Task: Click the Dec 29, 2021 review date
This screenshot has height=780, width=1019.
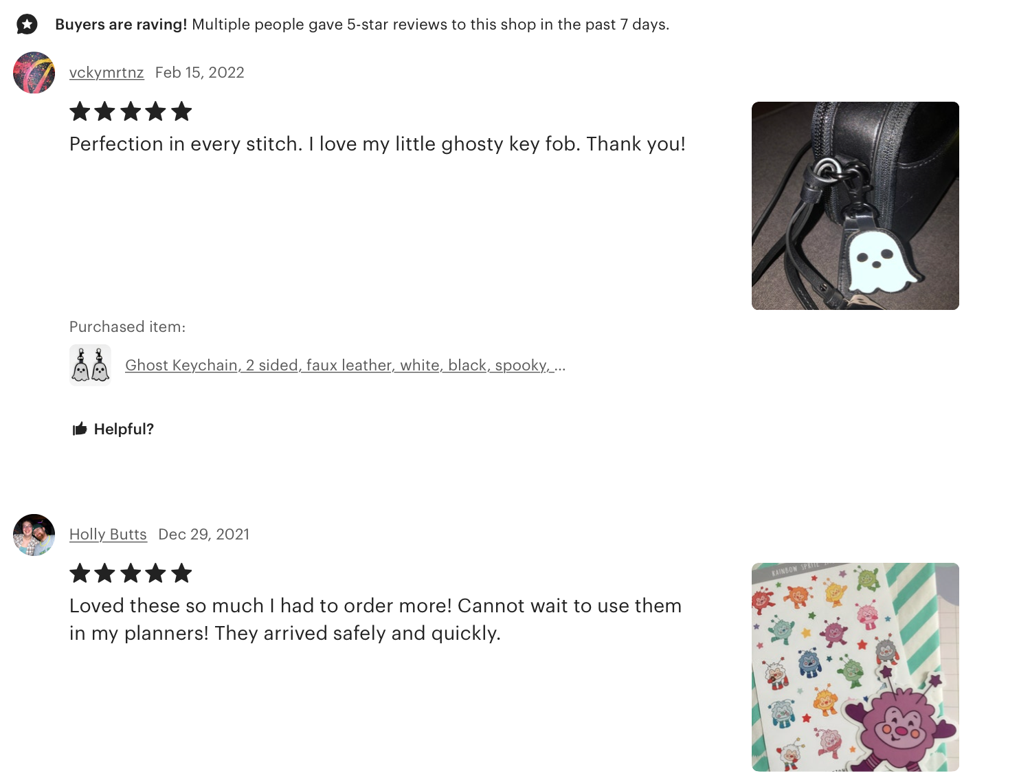Action: click(203, 535)
